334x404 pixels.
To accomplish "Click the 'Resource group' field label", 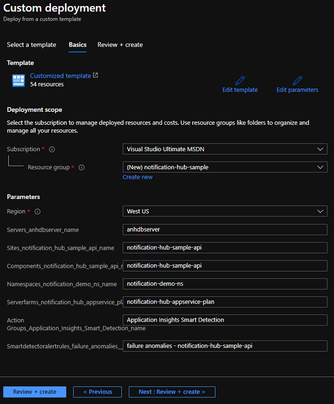I will [49, 167].
